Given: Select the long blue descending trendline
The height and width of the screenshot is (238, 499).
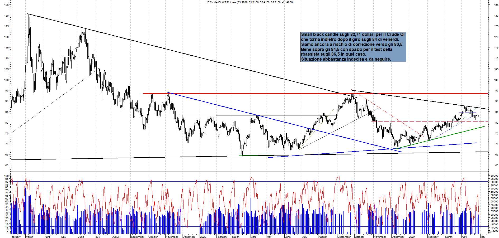Looking at the screenshot, I should (285, 122).
